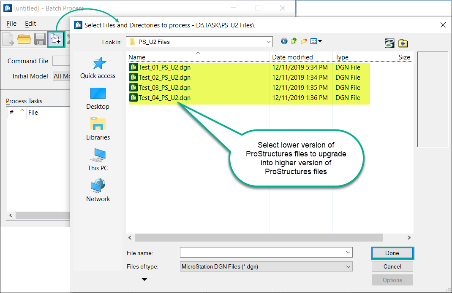The width and height of the screenshot is (452, 293).
Task: Expand the Initial Model dropdown
Action: point(62,76)
